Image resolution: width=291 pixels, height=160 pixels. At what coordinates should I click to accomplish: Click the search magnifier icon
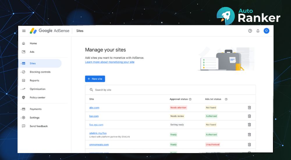[x=91, y=90]
